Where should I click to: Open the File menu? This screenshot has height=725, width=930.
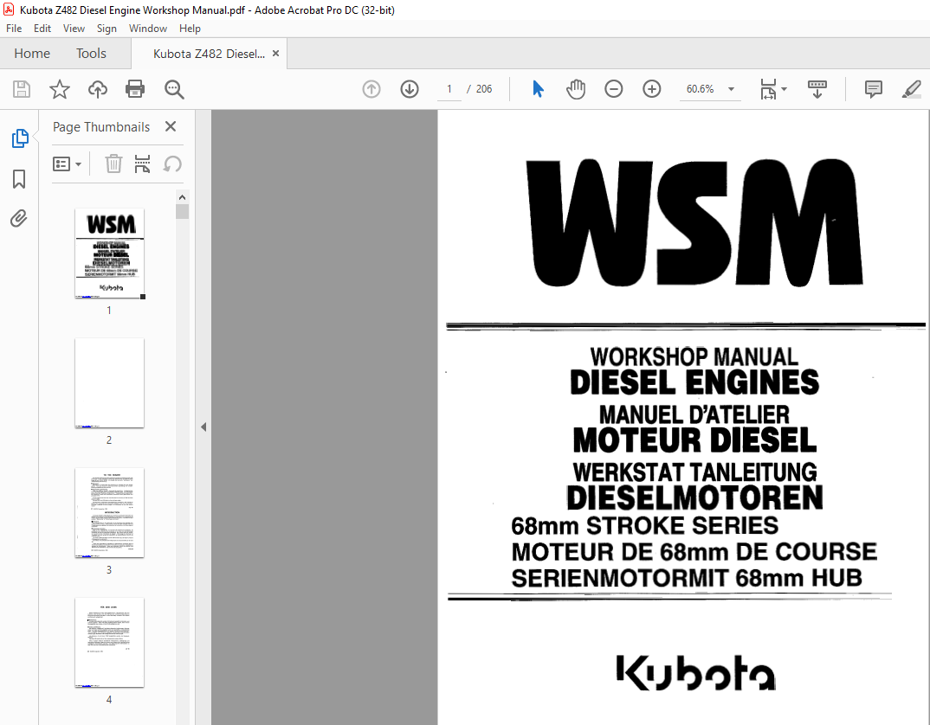click(14, 29)
